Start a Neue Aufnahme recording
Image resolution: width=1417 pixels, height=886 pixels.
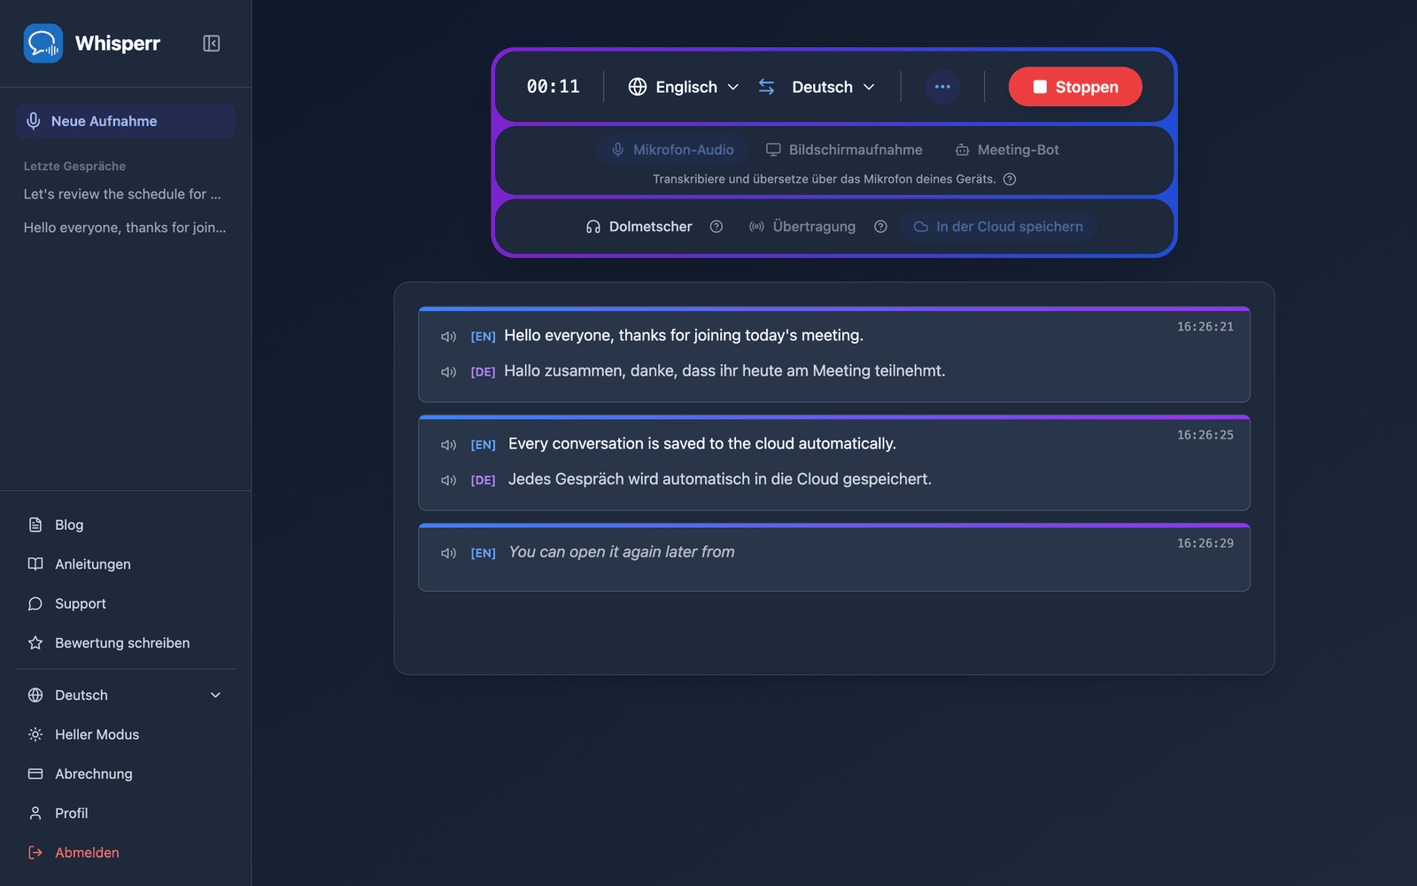pyautogui.click(x=125, y=121)
